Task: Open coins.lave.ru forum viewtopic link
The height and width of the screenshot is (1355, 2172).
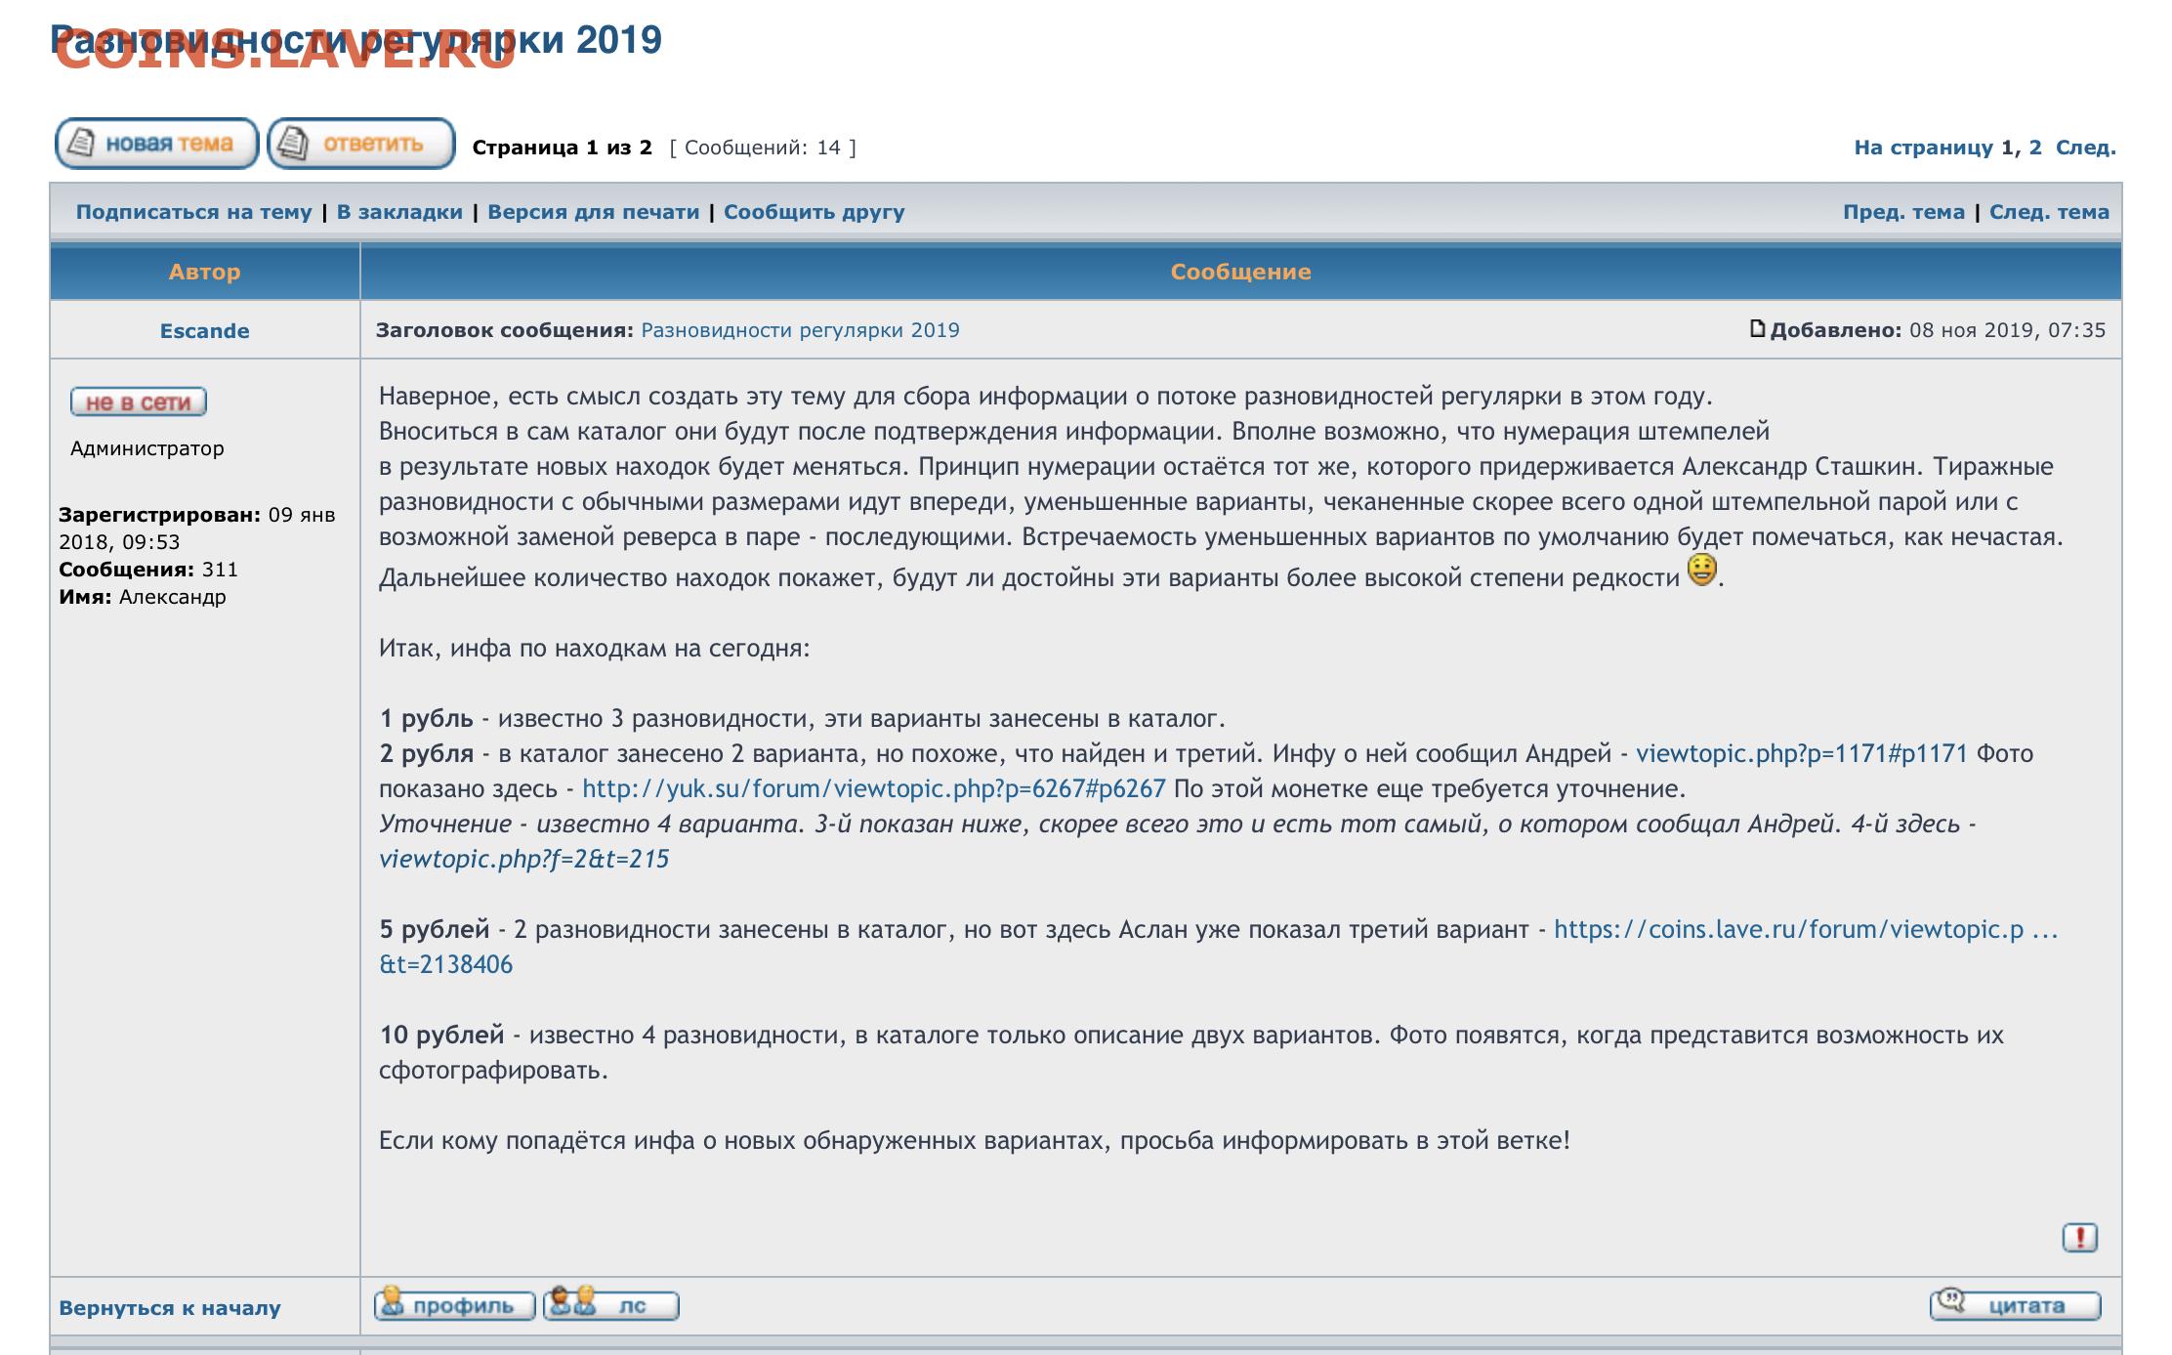Action: (1806, 929)
